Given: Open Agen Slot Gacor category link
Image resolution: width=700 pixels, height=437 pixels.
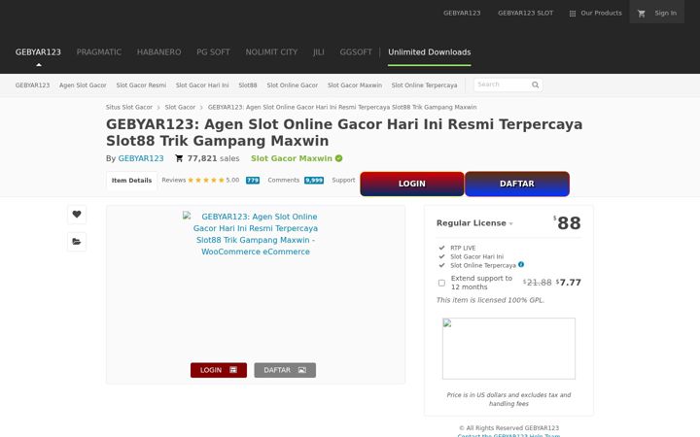Looking at the screenshot, I should tap(83, 85).
